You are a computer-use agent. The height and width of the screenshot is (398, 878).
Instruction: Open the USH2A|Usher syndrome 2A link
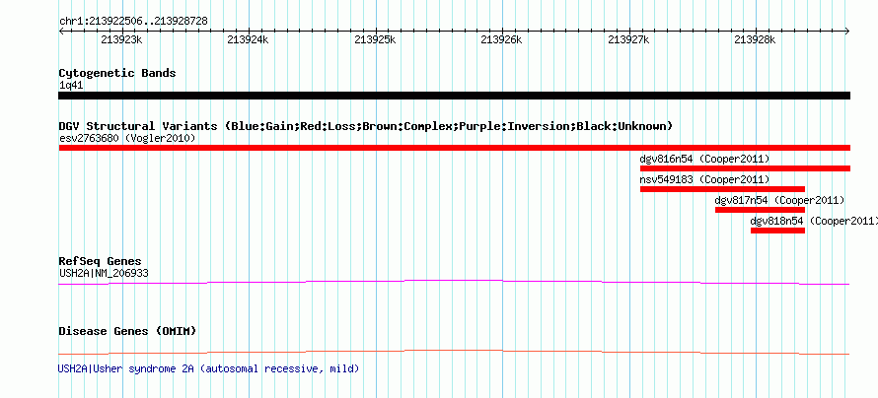[208, 368]
